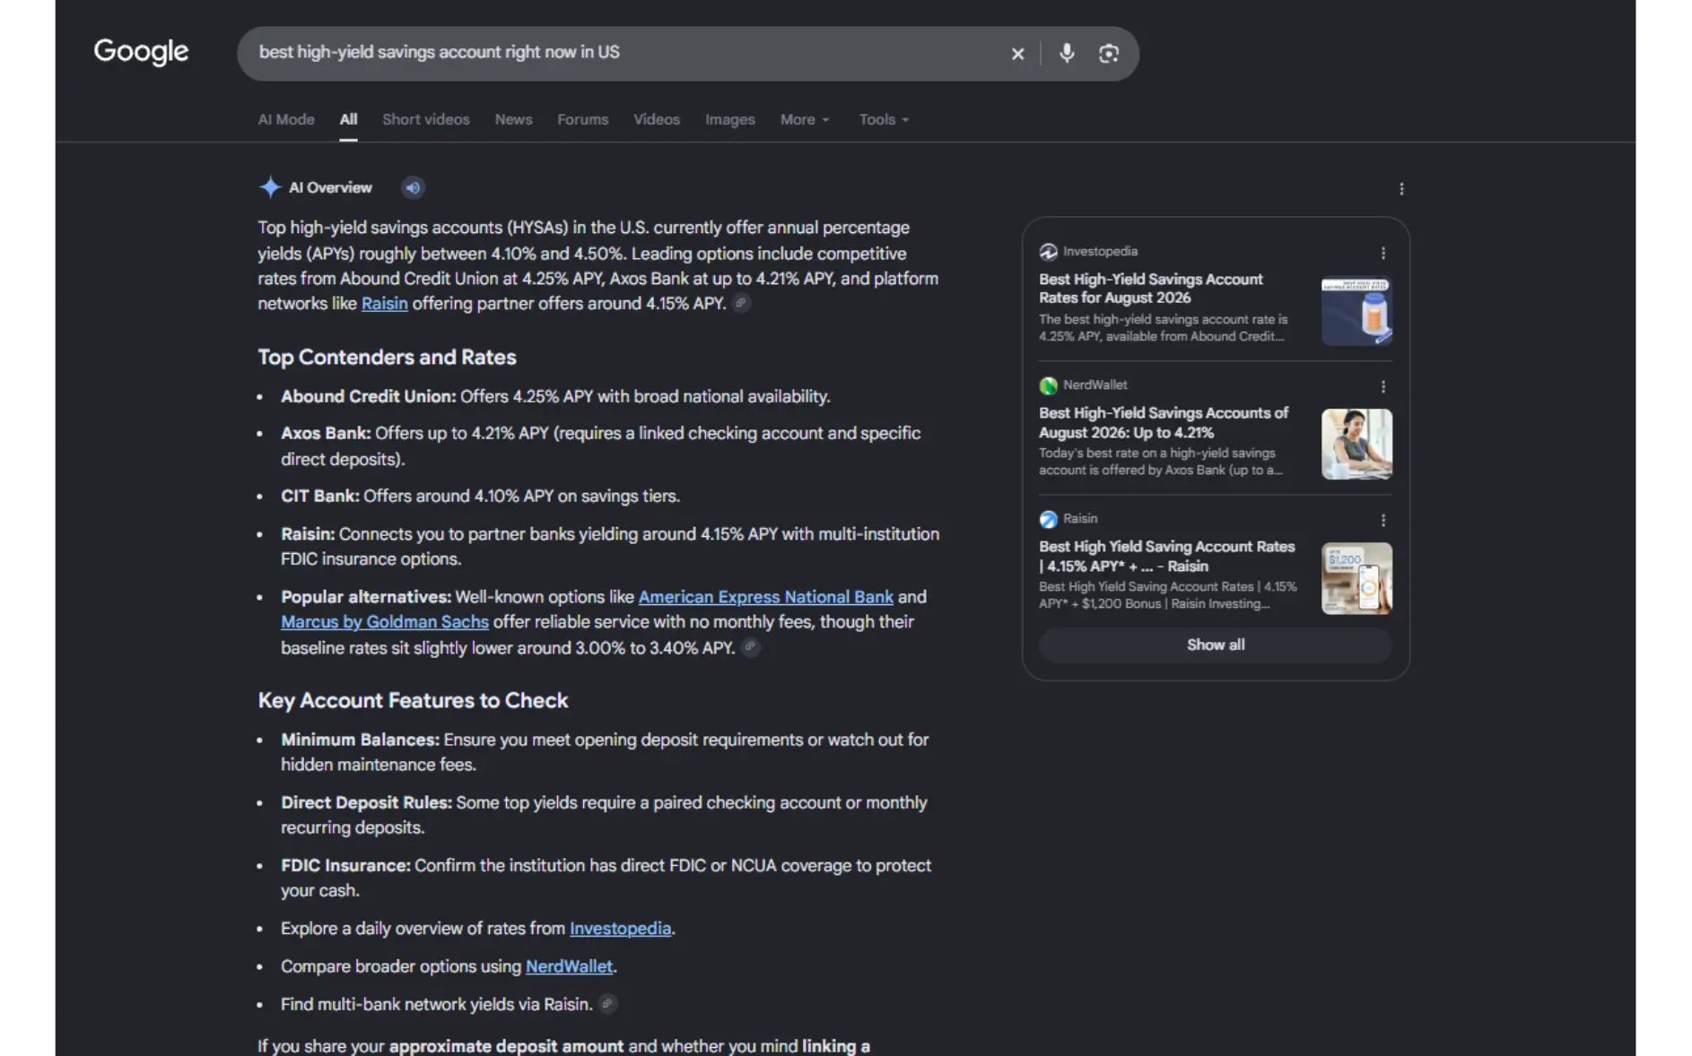Select the All results tab
Image resolution: width=1692 pixels, height=1056 pixels.
348,119
